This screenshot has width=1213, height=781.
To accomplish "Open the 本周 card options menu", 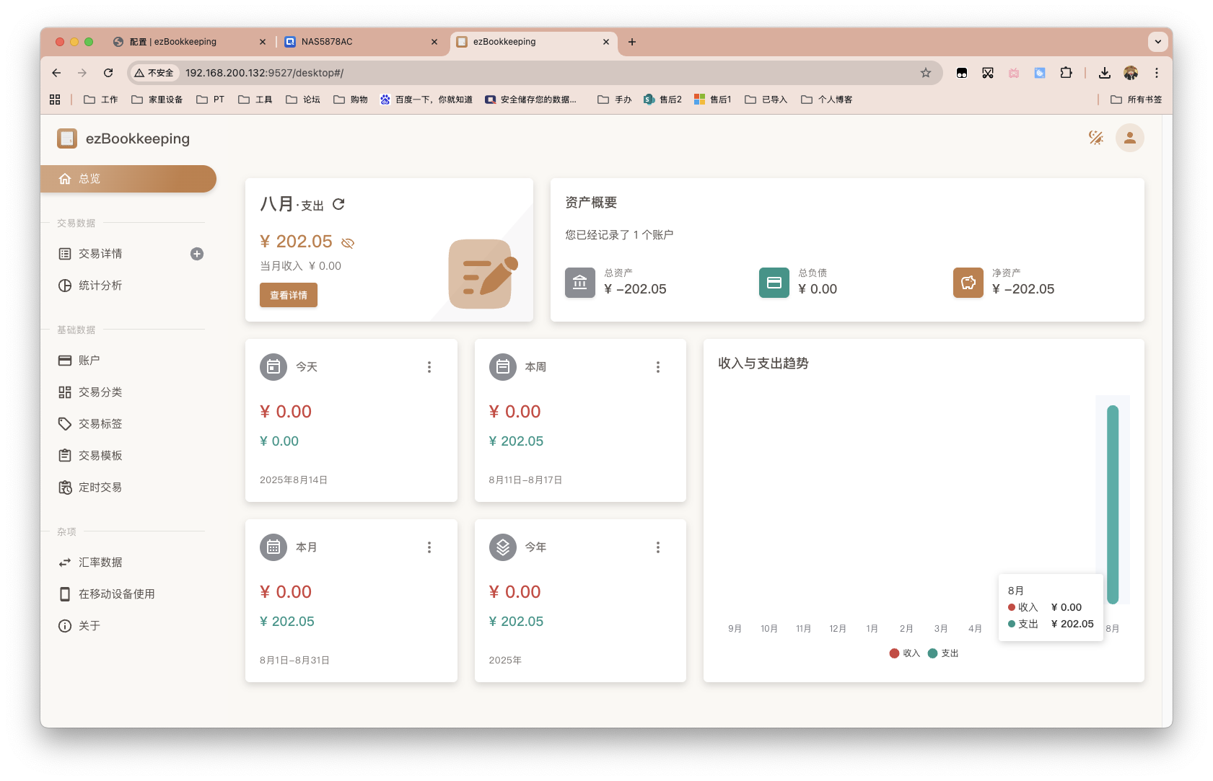I will [x=658, y=367].
